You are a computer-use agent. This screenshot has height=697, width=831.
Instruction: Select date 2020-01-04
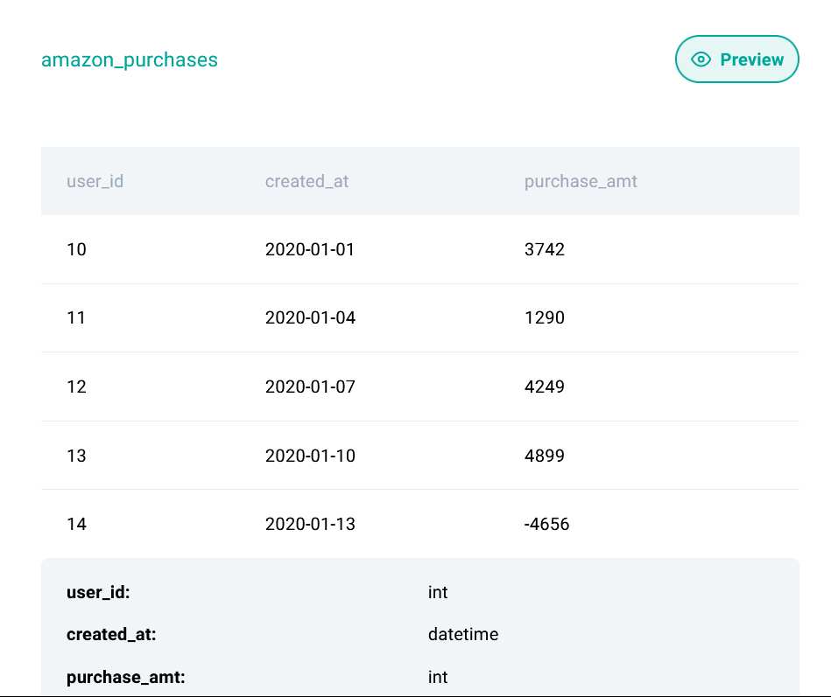click(x=310, y=317)
